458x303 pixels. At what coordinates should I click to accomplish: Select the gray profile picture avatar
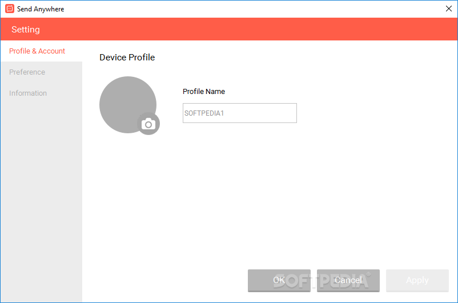click(128, 105)
